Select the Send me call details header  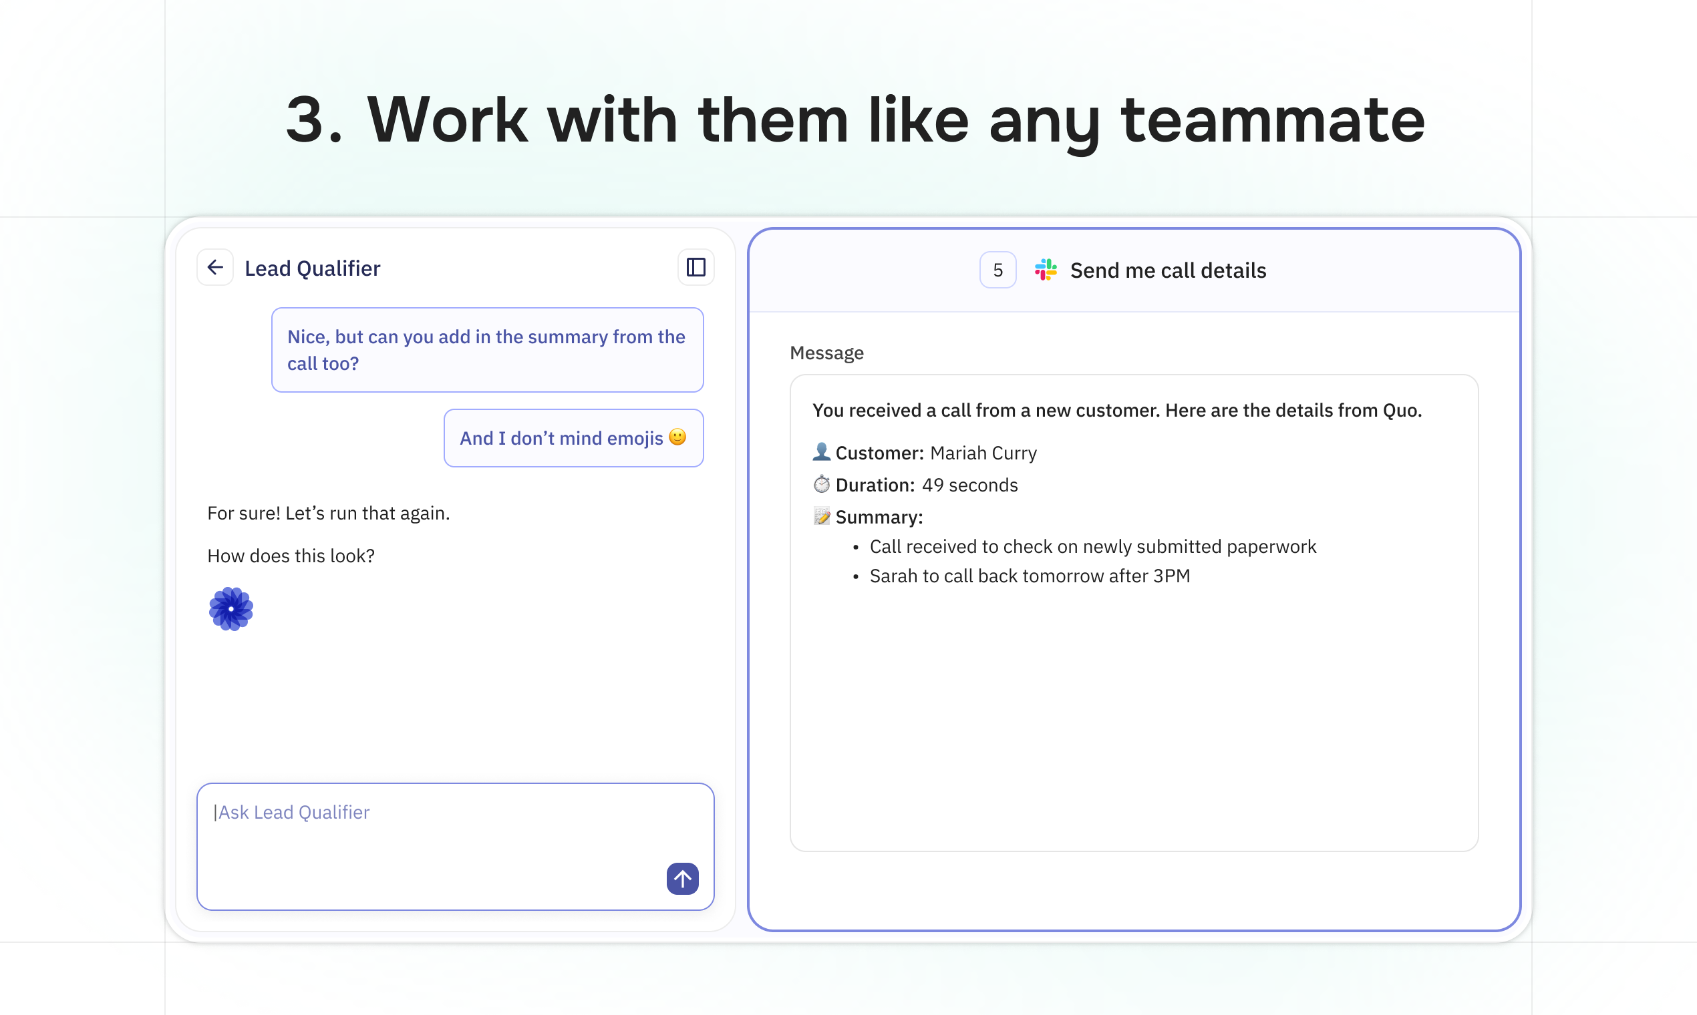click(1167, 271)
